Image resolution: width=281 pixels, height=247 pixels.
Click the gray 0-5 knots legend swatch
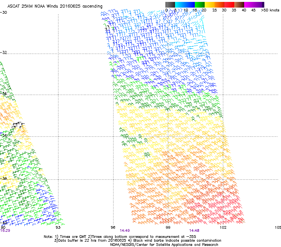point(170,5)
